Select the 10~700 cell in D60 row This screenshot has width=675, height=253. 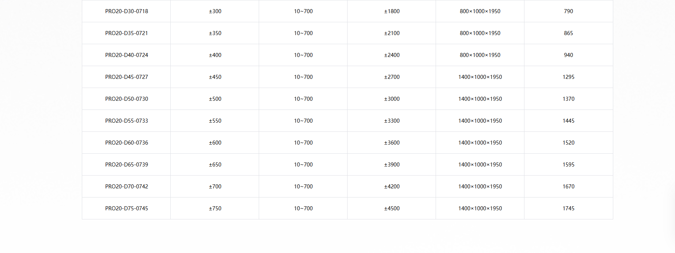(x=303, y=143)
